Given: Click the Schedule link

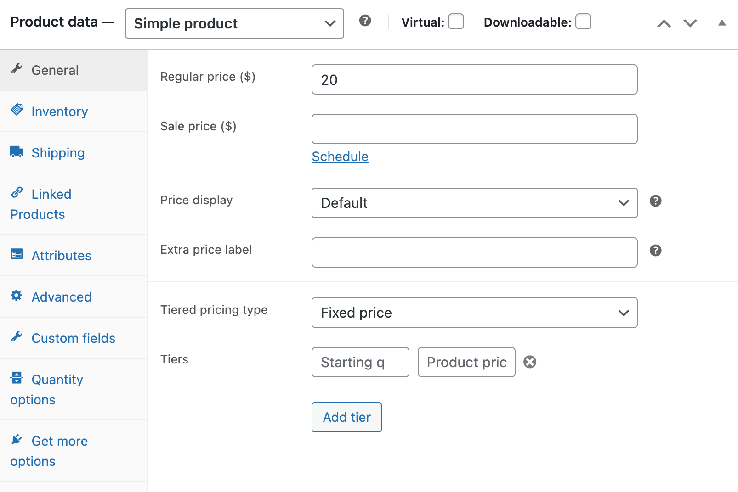Looking at the screenshot, I should coord(340,157).
